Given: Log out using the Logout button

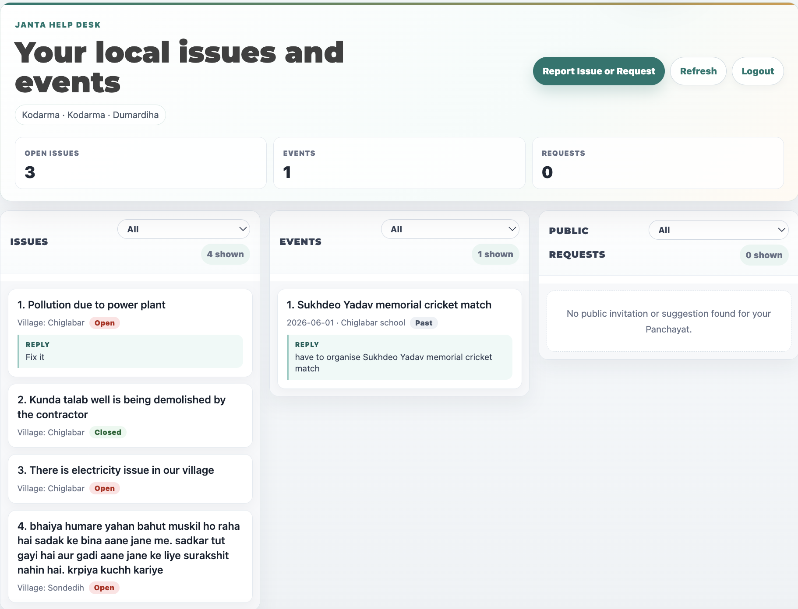Looking at the screenshot, I should 758,71.
